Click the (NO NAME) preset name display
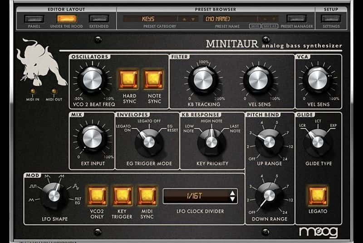363x243 pixels. point(231,19)
